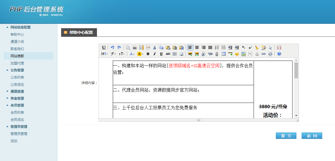The width and height of the screenshot is (335, 161).
Task: Toggle strikethrough ABC formatting
Action: tap(168, 54)
